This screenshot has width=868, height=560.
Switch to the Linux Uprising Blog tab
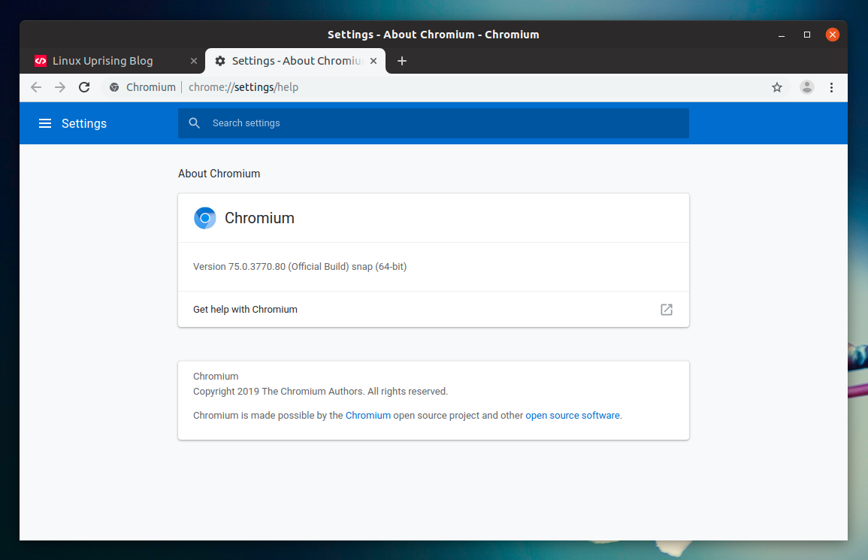click(x=105, y=61)
